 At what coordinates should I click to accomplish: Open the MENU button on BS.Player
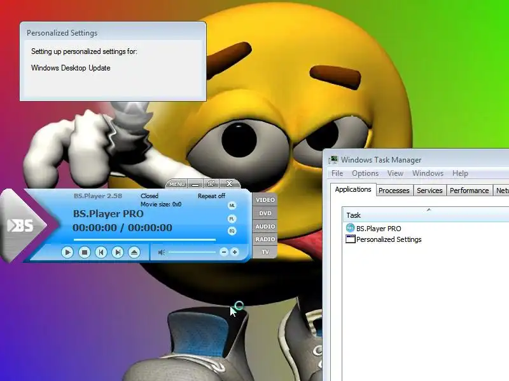[x=177, y=184]
